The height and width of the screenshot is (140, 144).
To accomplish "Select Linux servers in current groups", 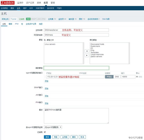I will [x=50, y=44].
